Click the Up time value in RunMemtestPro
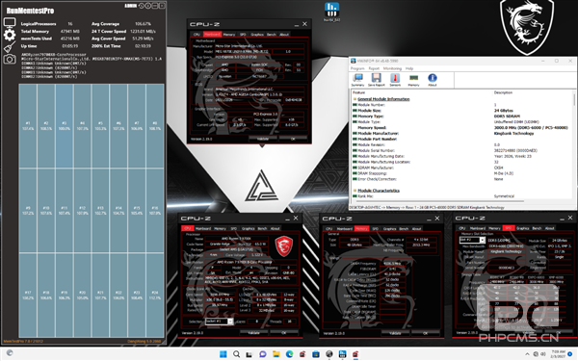Screen dimensions: 578x361 point(69,46)
